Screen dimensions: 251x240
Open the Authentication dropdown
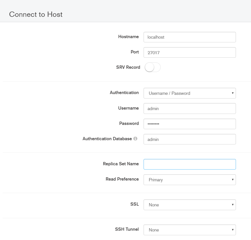pos(190,93)
